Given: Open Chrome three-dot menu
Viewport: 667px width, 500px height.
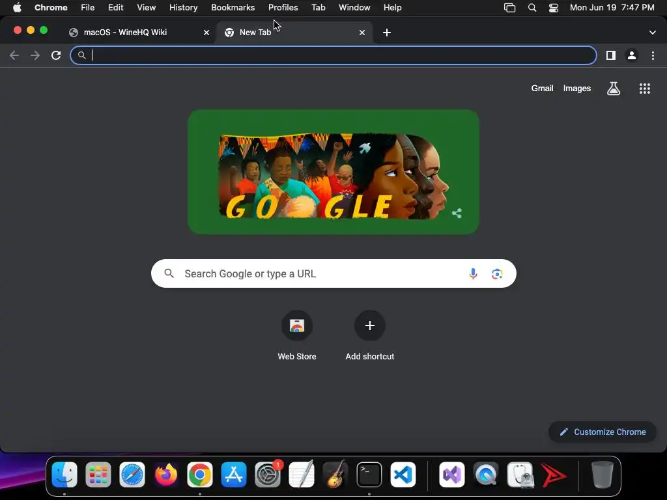Looking at the screenshot, I should 653,55.
